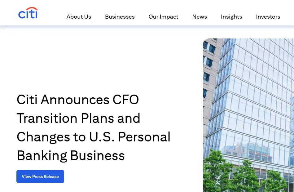Screen dimensions: 294x192
Task: Click the Citi wordmark to return home
Action: coord(28,13)
